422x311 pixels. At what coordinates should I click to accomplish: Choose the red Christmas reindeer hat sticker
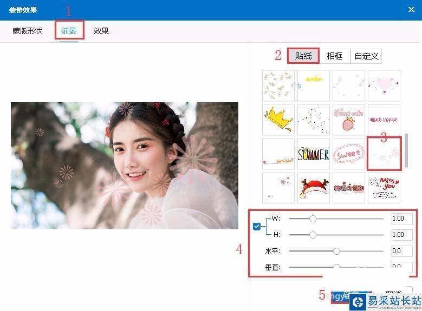314,188
